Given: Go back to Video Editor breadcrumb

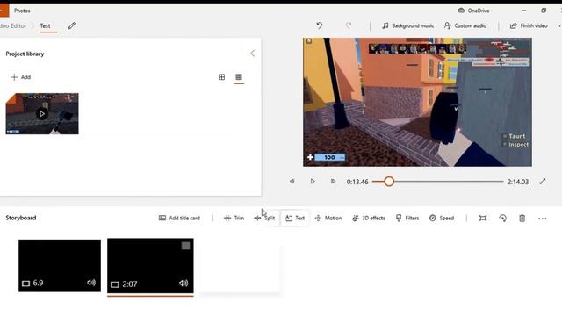Looking at the screenshot, I should [13, 25].
